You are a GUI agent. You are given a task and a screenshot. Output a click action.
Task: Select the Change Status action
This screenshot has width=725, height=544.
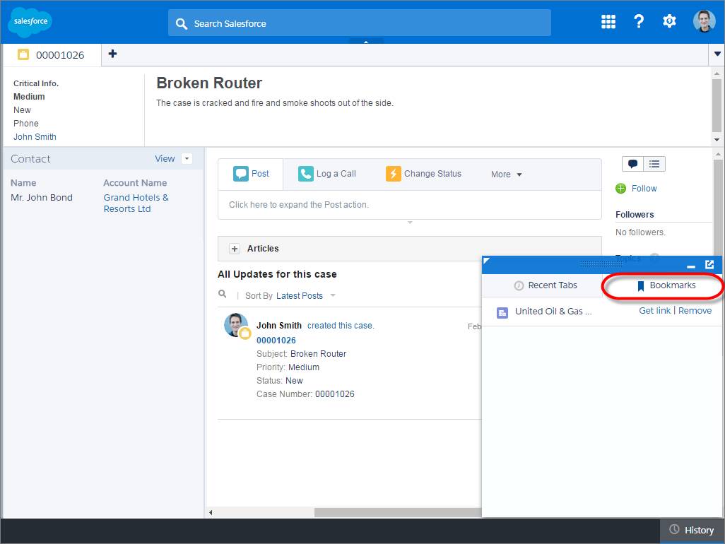click(x=423, y=174)
